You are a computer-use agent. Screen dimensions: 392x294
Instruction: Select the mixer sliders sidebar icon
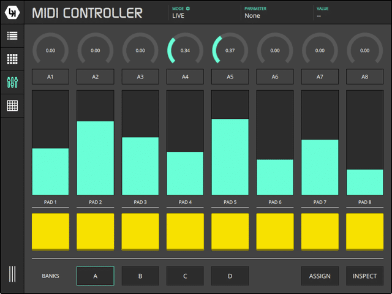point(12,82)
